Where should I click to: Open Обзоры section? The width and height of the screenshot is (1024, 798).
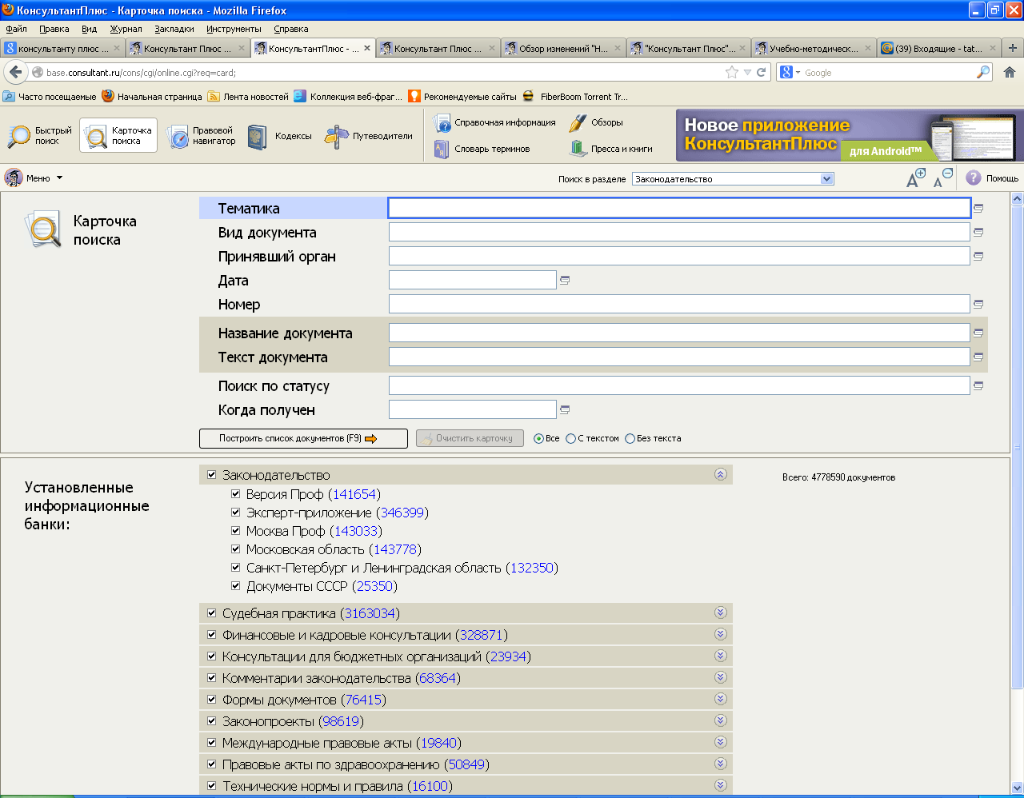tap(596, 122)
